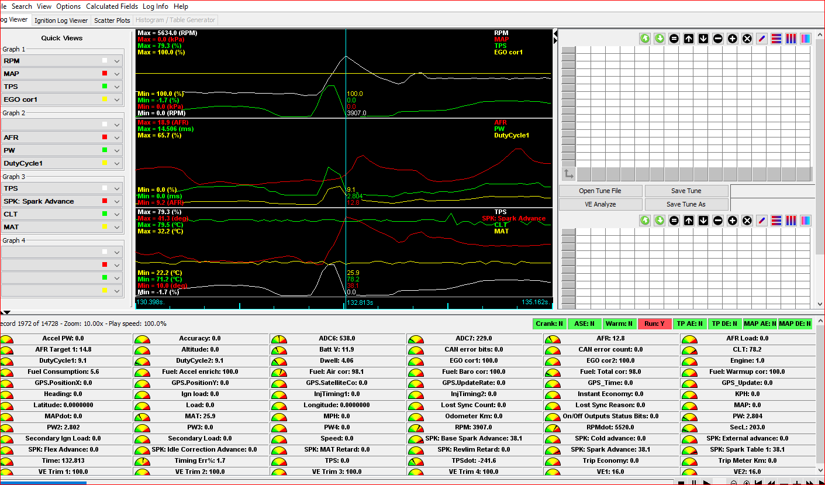Click the minus decrement icon in lower table toolbar
Image resolution: width=825 pixels, height=485 pixels.
(718, 221)
